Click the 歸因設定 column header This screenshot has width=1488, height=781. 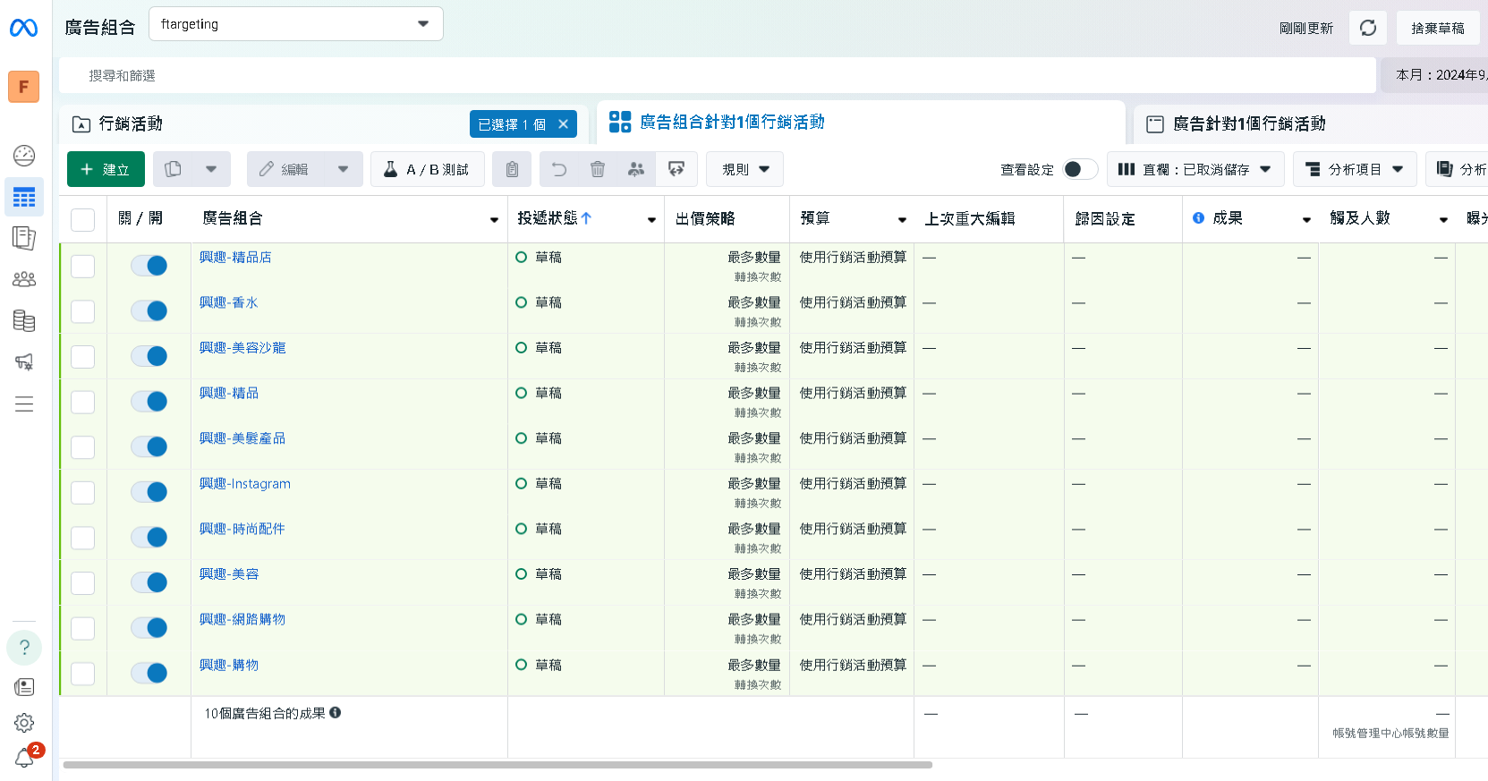(1105, 219)
